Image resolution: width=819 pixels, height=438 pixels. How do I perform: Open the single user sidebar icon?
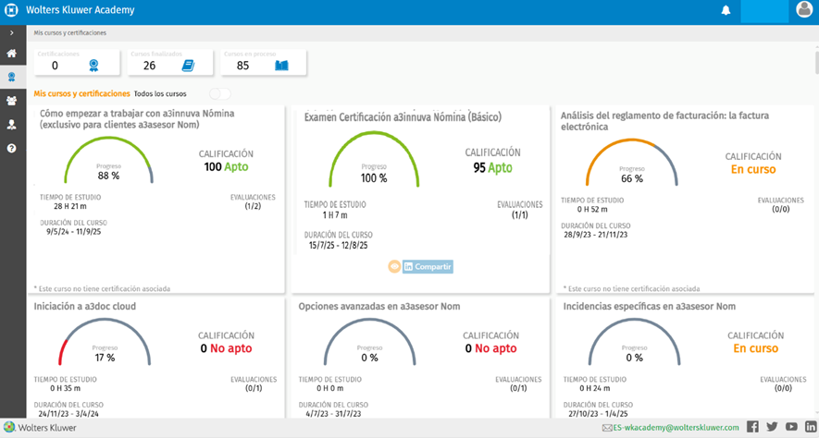[x=11, y=124]
